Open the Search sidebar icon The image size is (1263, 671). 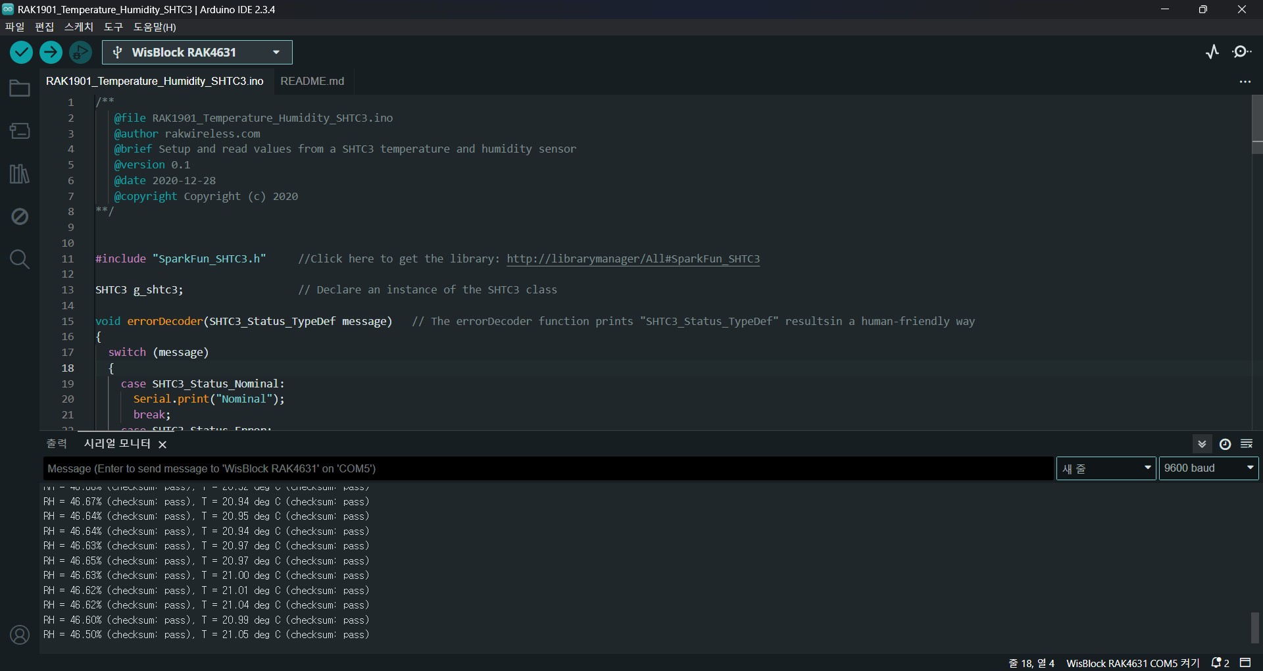[20, 259]
